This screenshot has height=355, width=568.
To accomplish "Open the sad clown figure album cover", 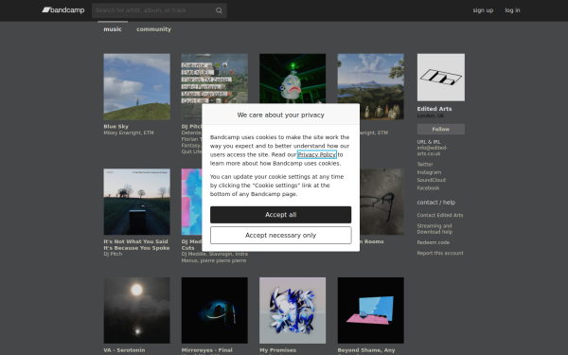I will coord(293,79).
